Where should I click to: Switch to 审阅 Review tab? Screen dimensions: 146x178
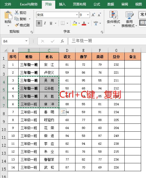(x=125, y=4)
